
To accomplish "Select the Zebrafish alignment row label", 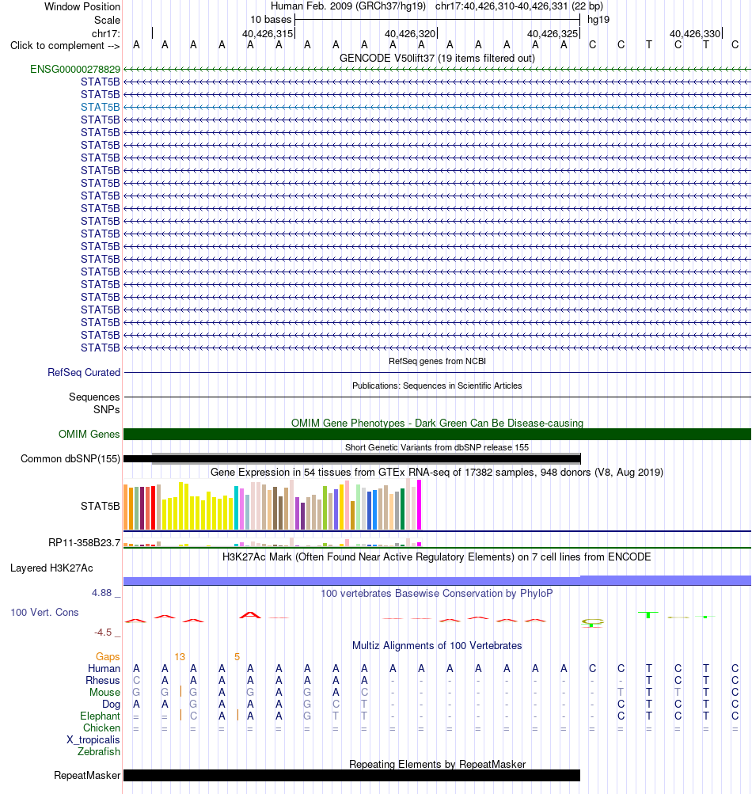I will 99,751.
